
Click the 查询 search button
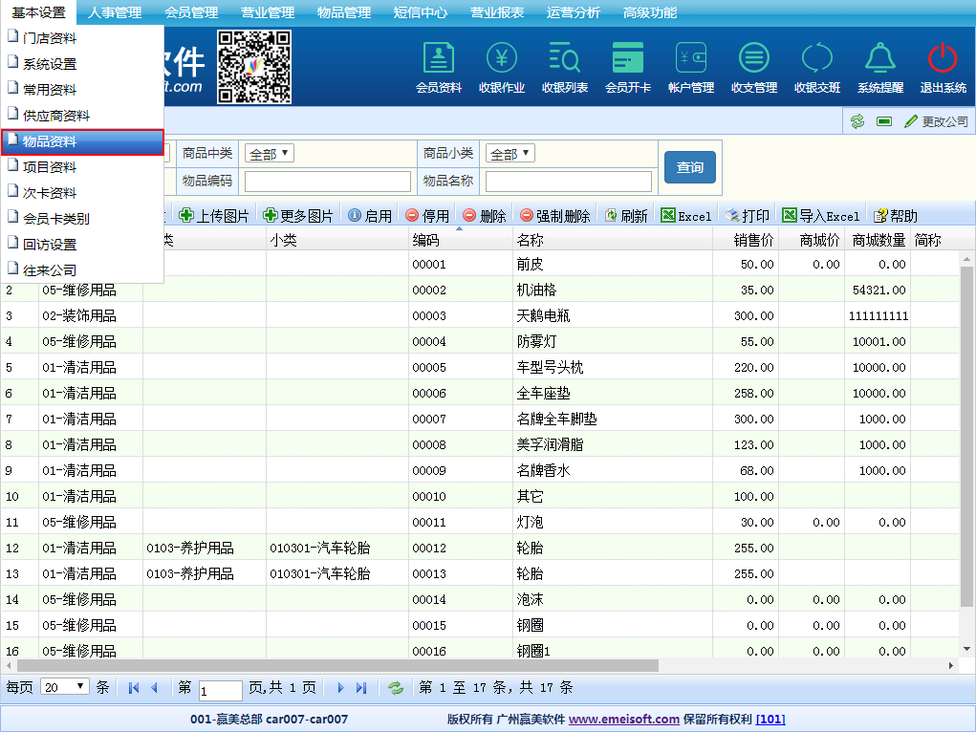[x=689, y=167]
